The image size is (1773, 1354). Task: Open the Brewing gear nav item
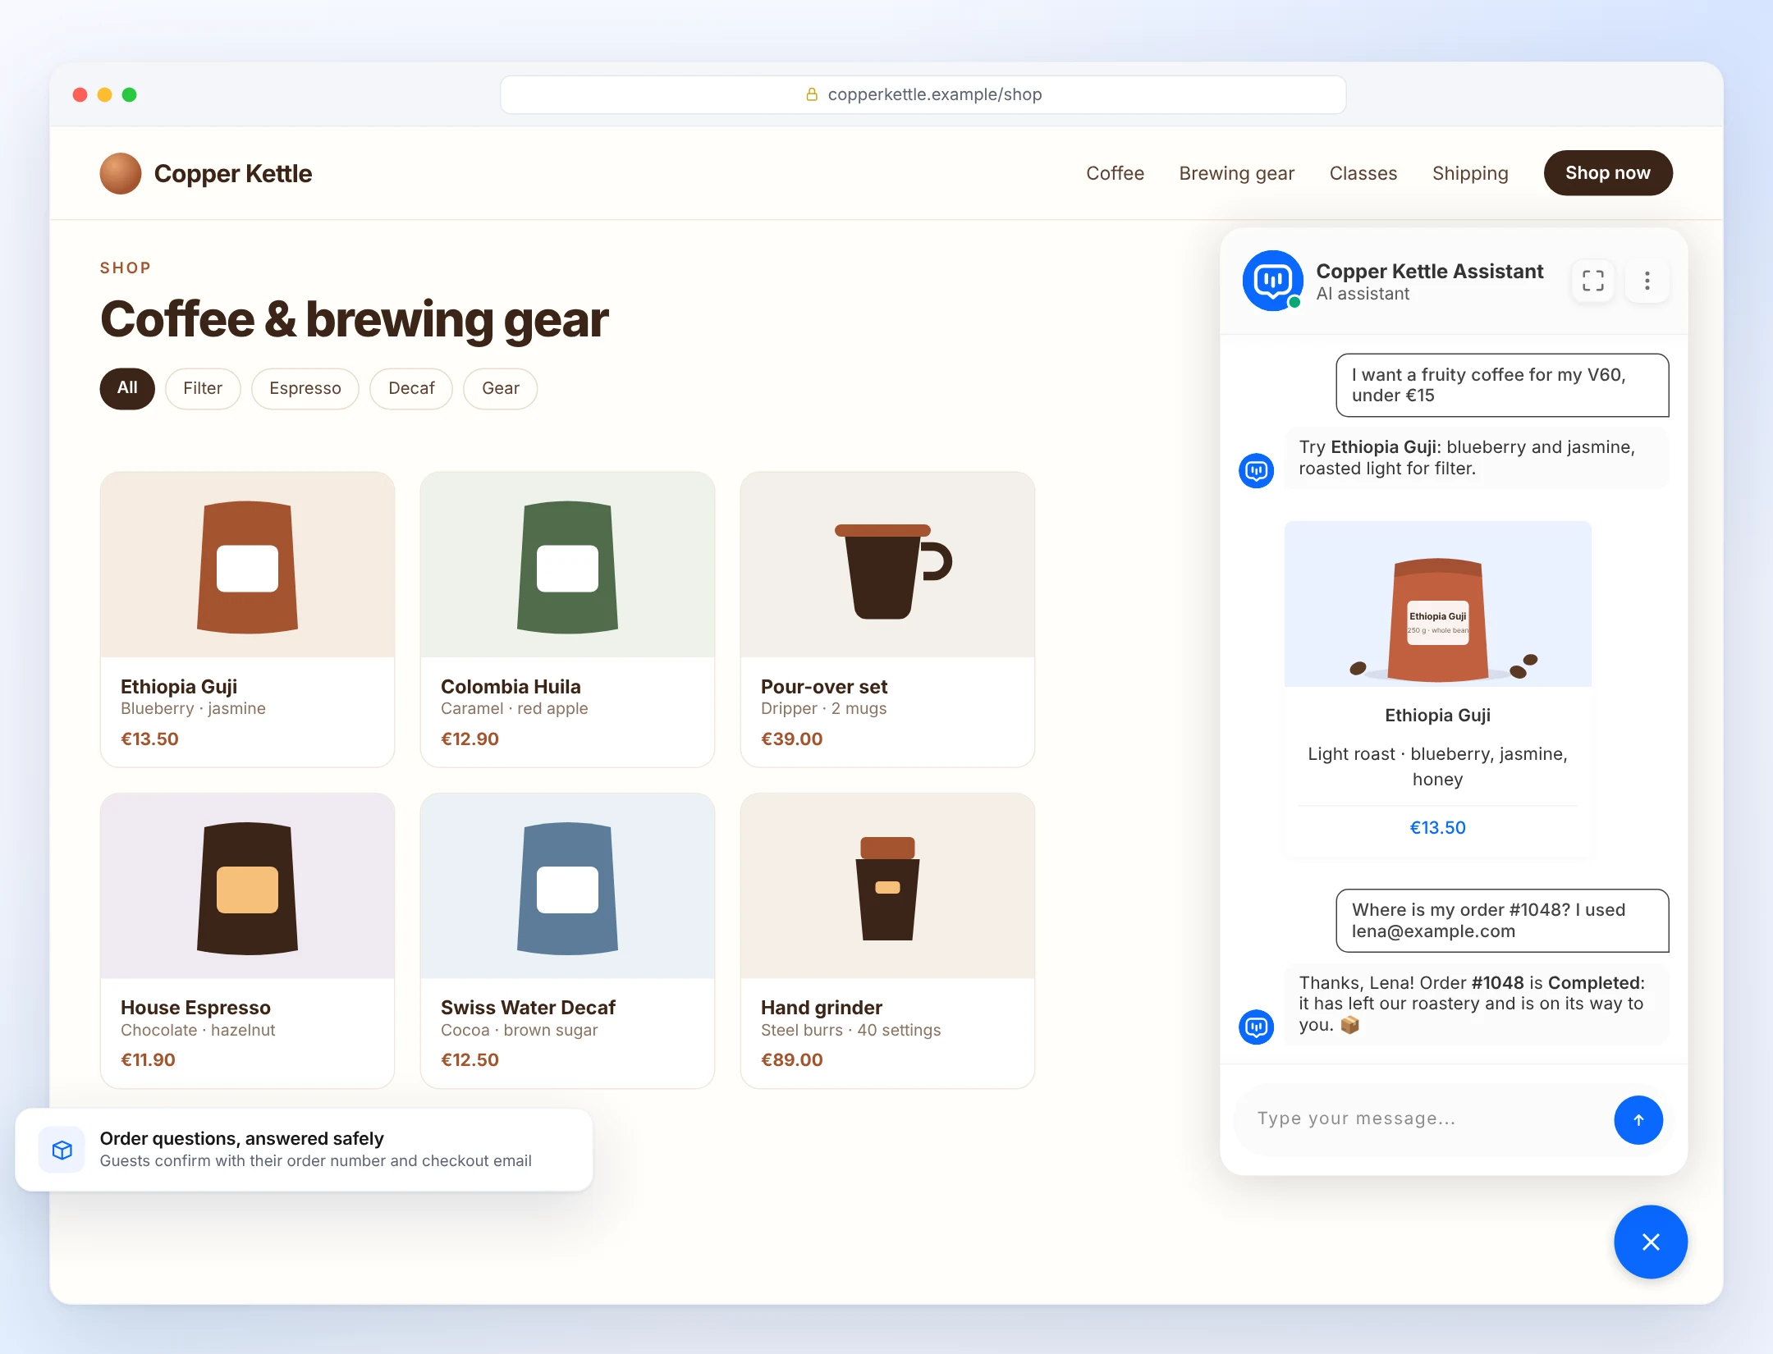pyautogui.click(x=1236, y=173)
